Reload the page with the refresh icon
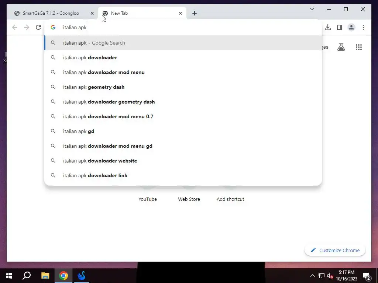 click(x=38, y=27)
